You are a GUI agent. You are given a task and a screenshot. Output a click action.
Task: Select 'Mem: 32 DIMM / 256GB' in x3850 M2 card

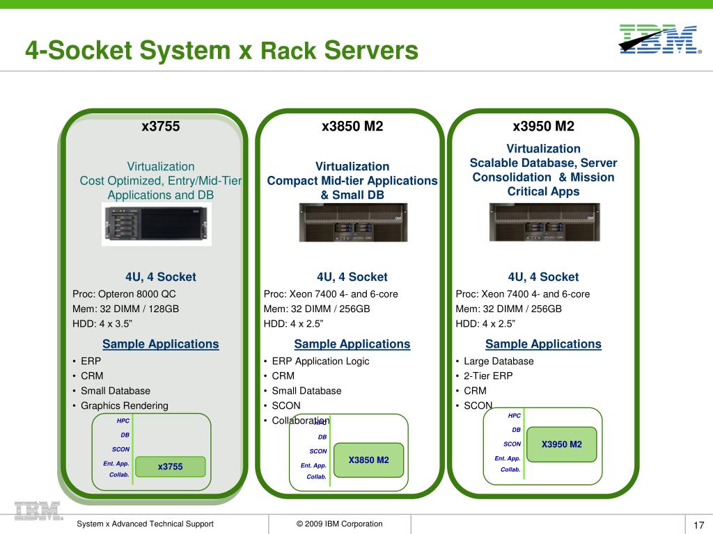[x=317, y=309]
